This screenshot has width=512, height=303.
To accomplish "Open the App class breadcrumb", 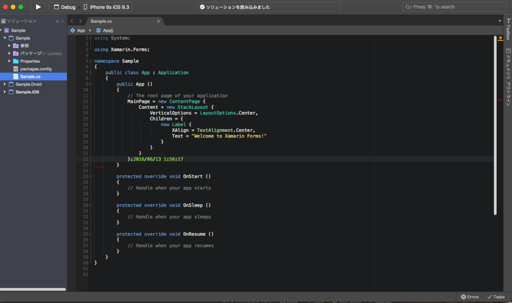I will [x=77, y=30].
